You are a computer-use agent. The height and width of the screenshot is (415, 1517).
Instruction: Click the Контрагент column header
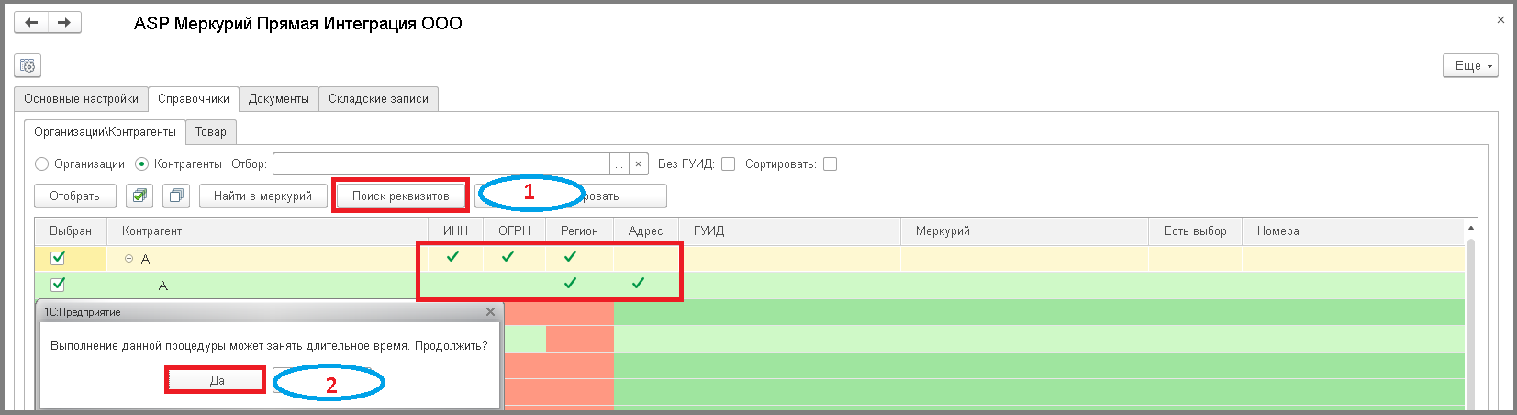[x=268, y=231]
